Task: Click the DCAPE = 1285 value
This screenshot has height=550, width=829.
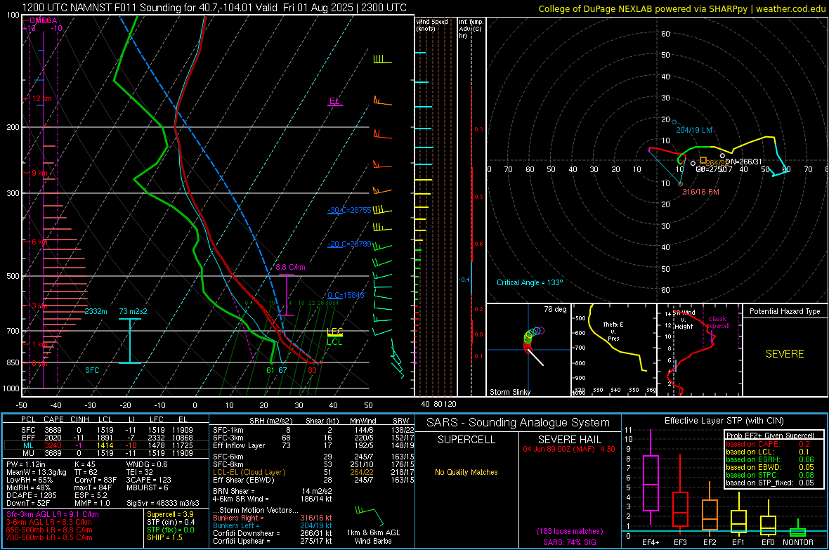Action: (31, 495)
